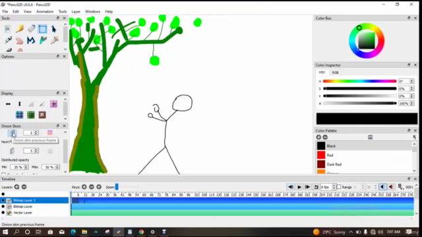The image size is (422, 237).
Task: Toggle loop playback
Action: point(316,187)
